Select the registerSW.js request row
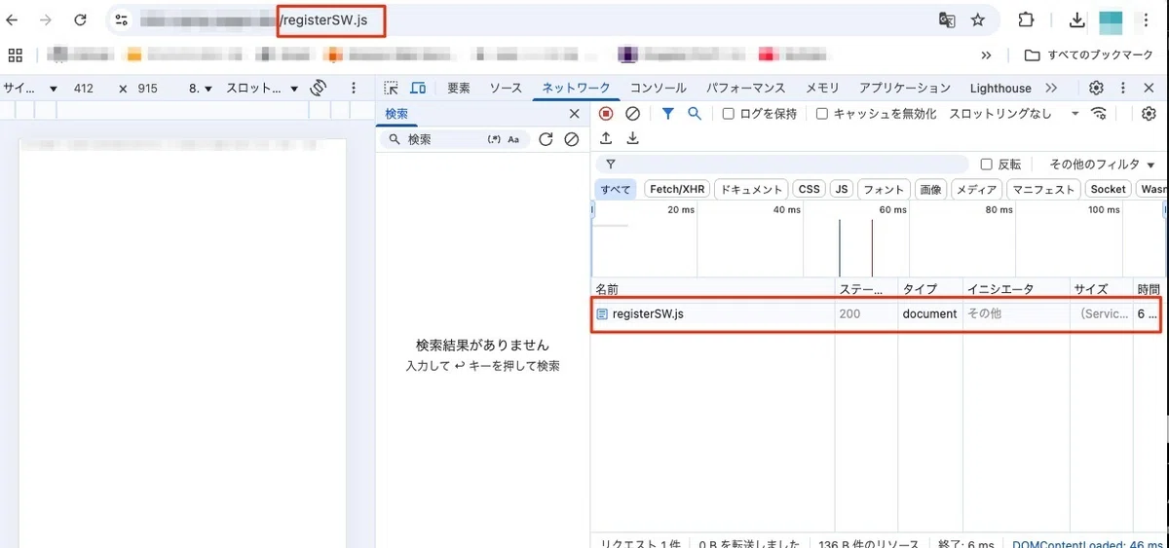 876,314
